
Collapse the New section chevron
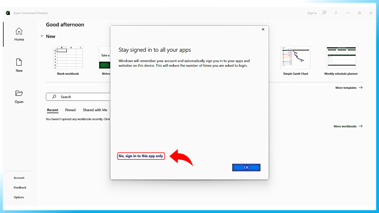42,36
